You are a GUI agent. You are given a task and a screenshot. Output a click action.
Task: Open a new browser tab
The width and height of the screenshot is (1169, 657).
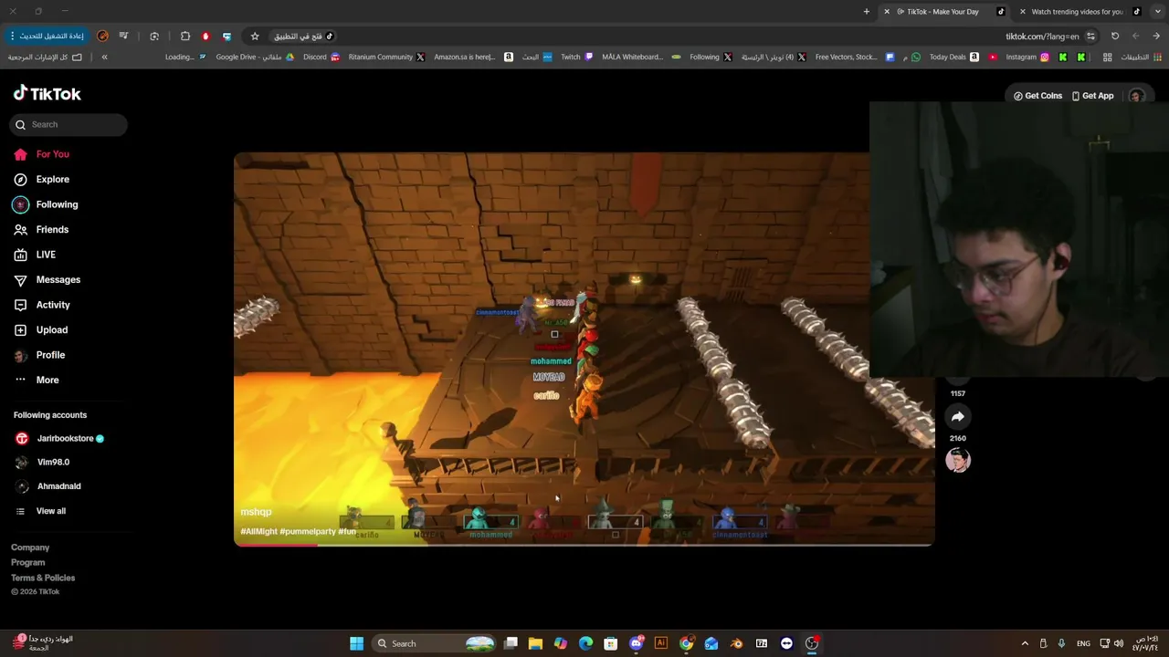866,12
